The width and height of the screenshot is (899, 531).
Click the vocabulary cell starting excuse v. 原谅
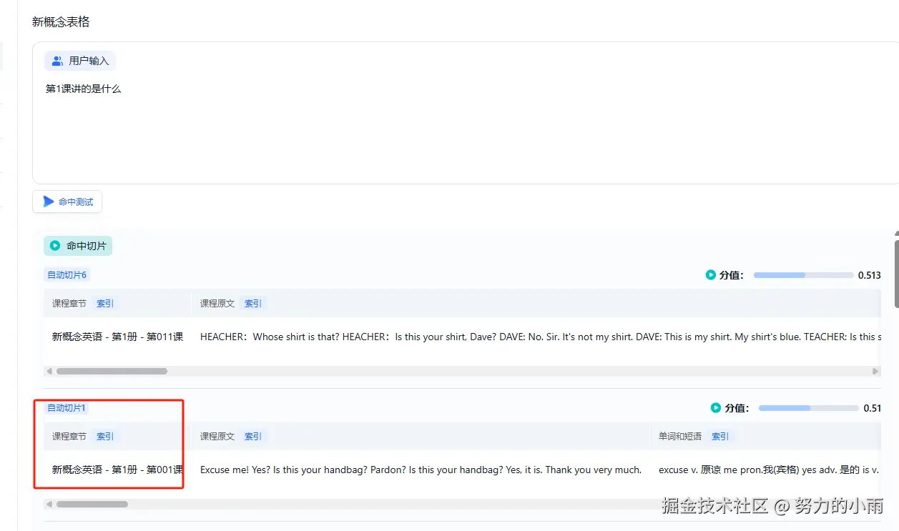769,470
